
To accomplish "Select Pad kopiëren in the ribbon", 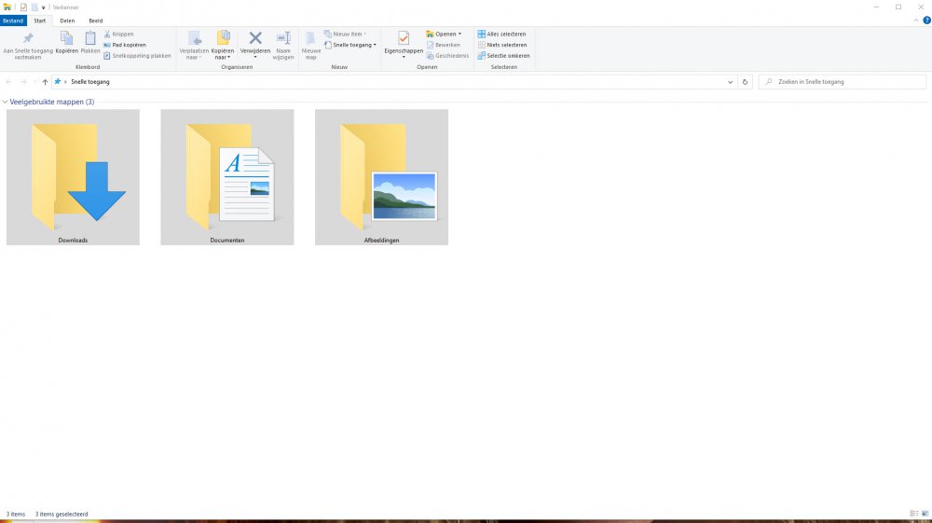I will (124, 45).
